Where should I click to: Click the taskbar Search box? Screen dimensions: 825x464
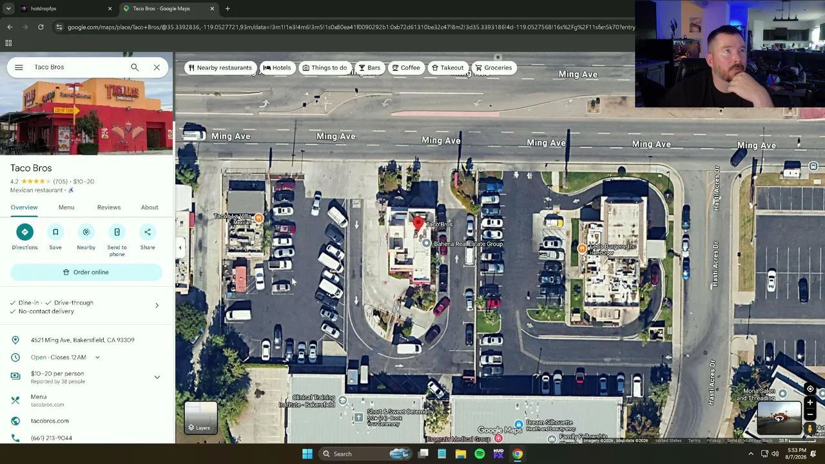365,454
